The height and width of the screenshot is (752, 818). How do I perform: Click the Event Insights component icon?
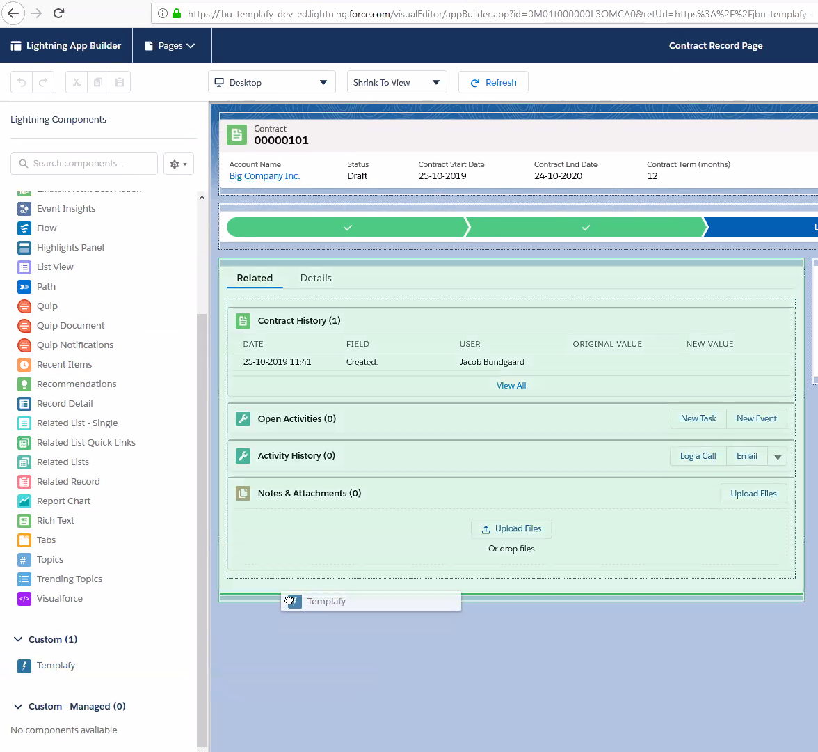(x=24, y=209)
